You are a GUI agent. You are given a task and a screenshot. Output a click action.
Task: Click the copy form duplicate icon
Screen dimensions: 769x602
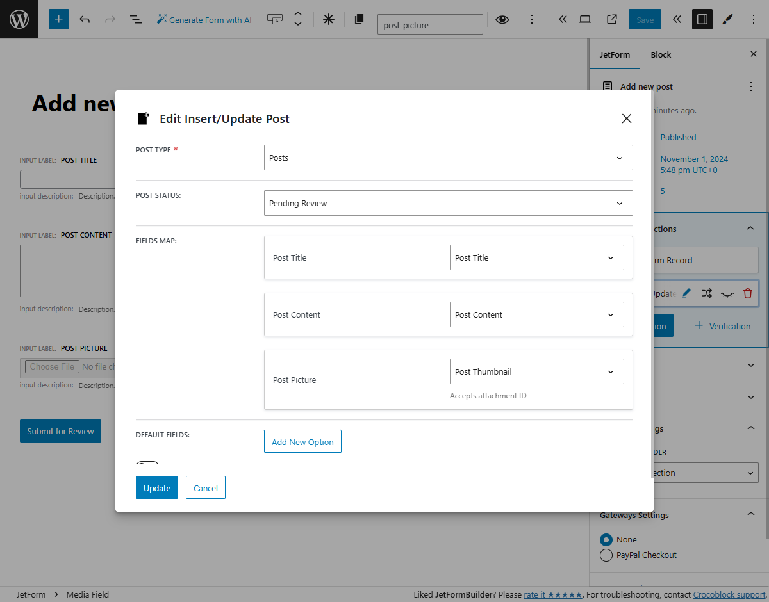click(x=359, y=20)
